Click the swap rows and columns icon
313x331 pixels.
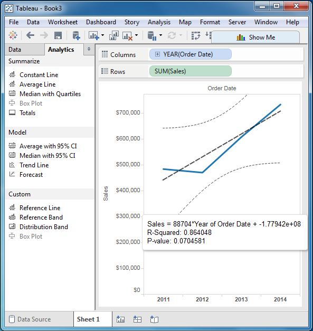tap(196, 35)
